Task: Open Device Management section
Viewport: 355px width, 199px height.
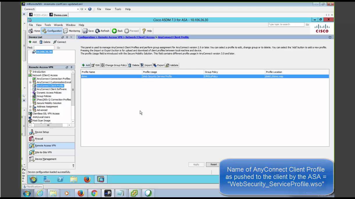Action: click(x=51, y=159)
